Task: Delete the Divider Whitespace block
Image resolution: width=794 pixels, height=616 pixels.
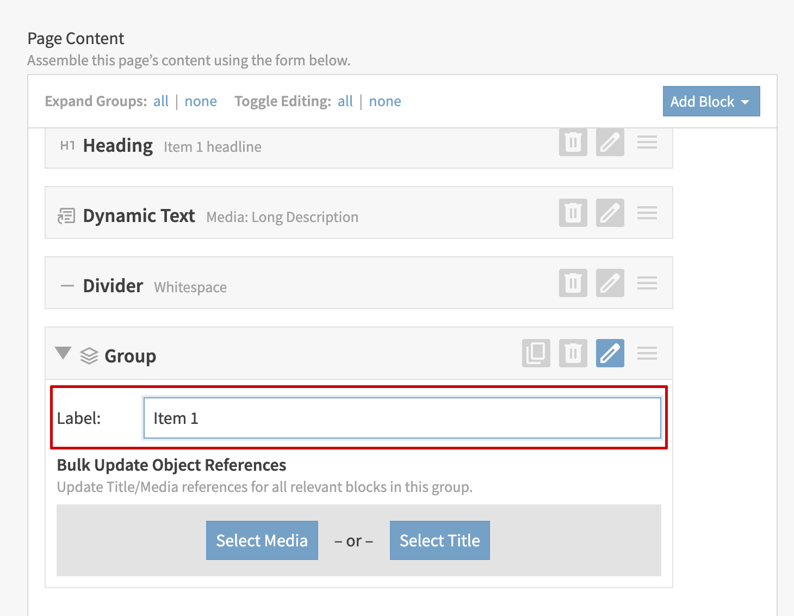Action: coord(573,283)
